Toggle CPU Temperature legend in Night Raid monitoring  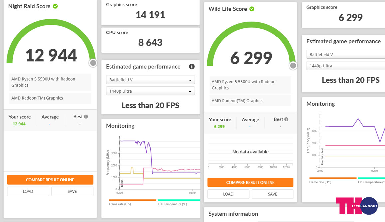179,202
